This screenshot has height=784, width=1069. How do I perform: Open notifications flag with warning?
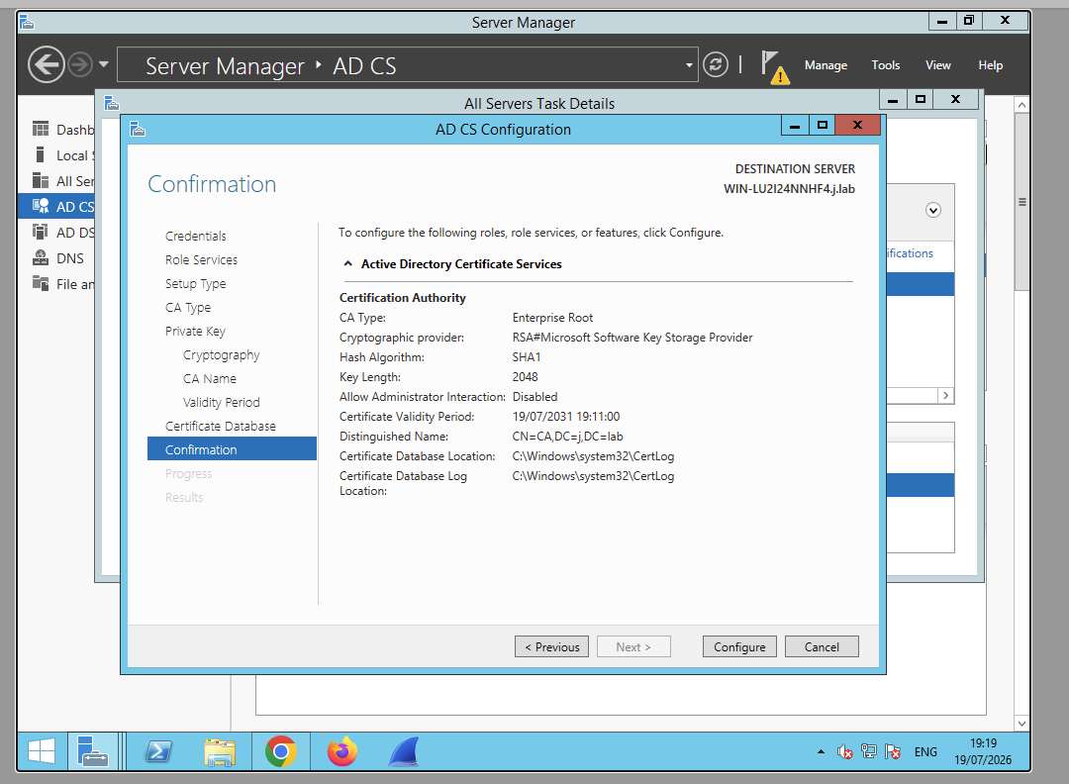(x=774, y=66)
